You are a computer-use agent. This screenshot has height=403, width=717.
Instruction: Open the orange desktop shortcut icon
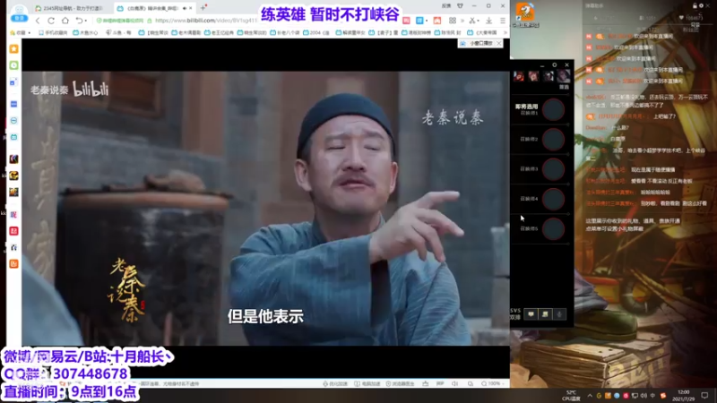[x=525, y=13]
